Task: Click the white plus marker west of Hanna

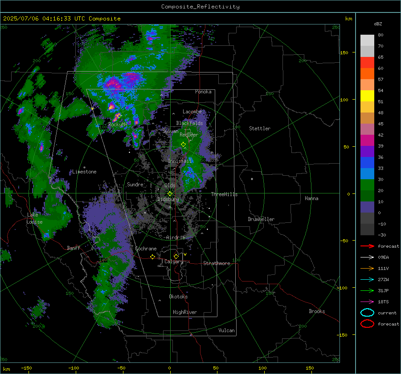Action: click(x=252, y=179)
